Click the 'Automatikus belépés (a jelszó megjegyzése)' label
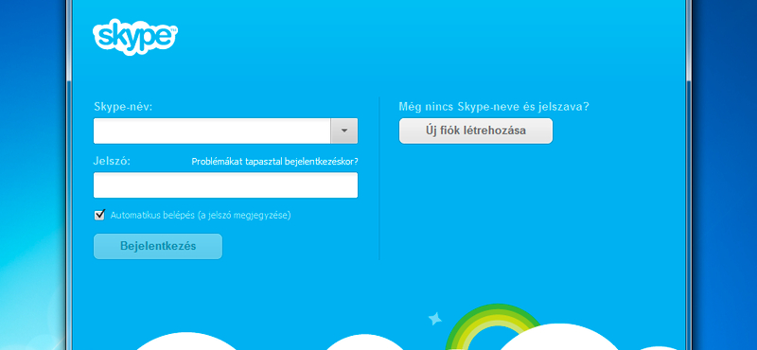The width and height of the screenshot is (757, 350). pyautogui.click(x=201, y=216)
